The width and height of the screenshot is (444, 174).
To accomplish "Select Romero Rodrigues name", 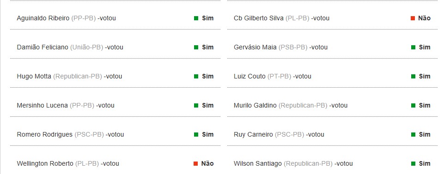I will coord(45,135).
